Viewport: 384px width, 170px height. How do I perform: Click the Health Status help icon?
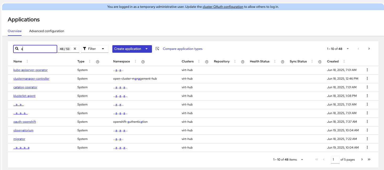pyautogui.click(x=283, y=62)
